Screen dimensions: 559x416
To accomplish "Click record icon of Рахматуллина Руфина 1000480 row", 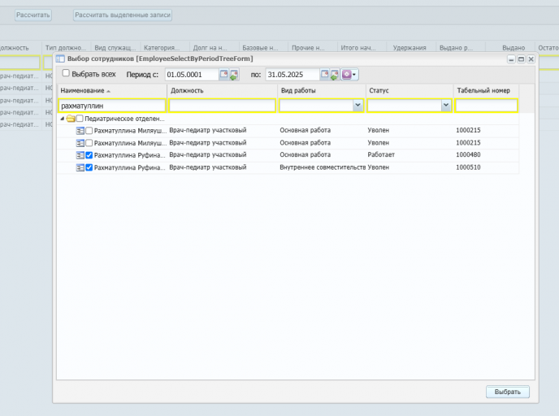I will coord(80,155).
